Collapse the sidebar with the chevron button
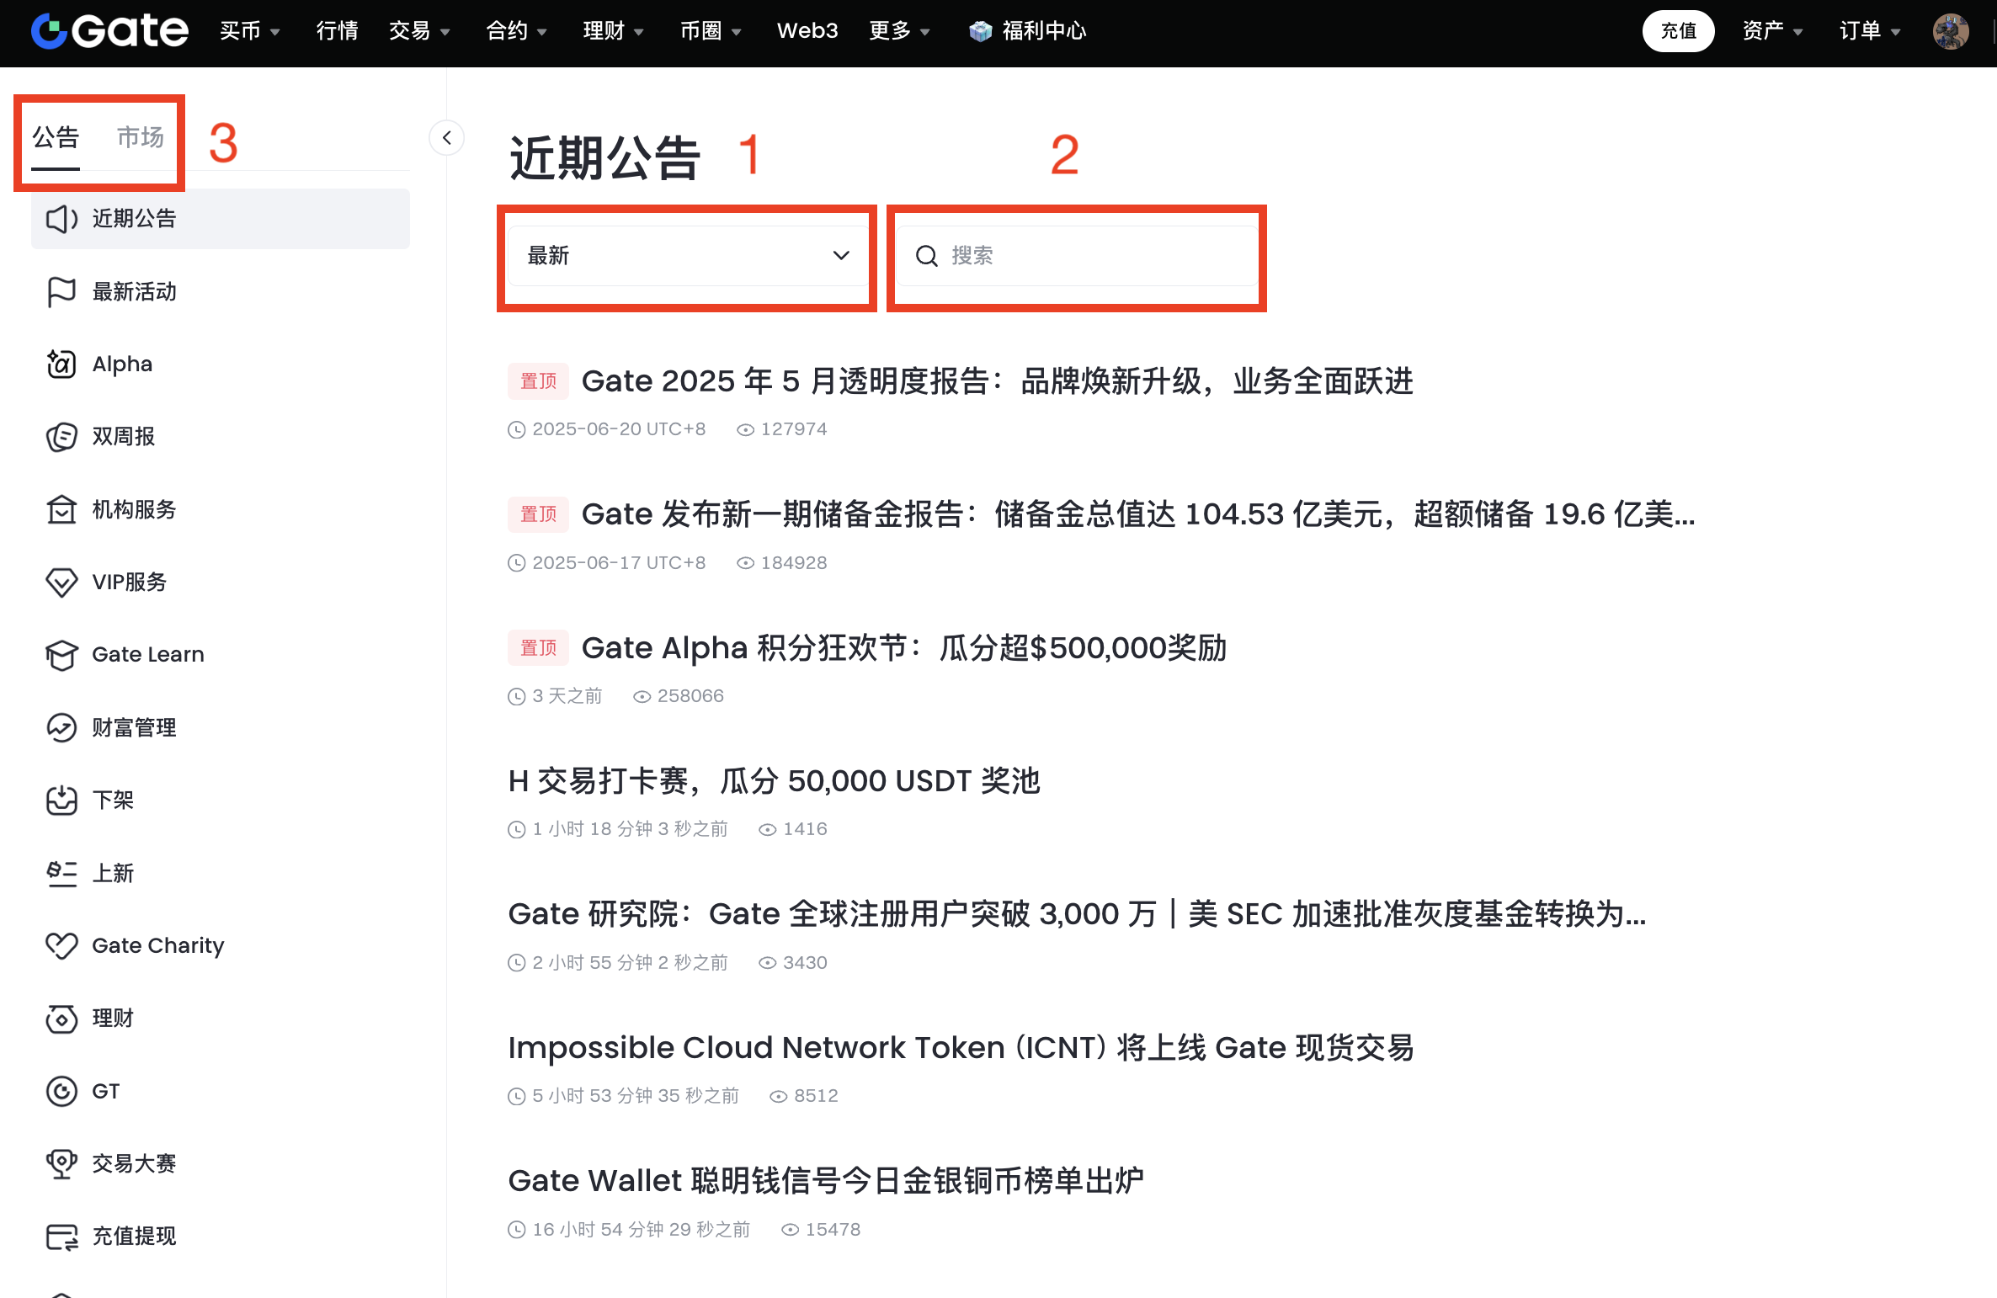Screen dimensions: 1997x1298 pos(447,138)
